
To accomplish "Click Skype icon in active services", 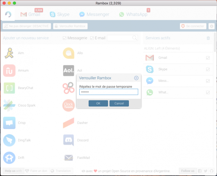I will (x=149, y=69).
